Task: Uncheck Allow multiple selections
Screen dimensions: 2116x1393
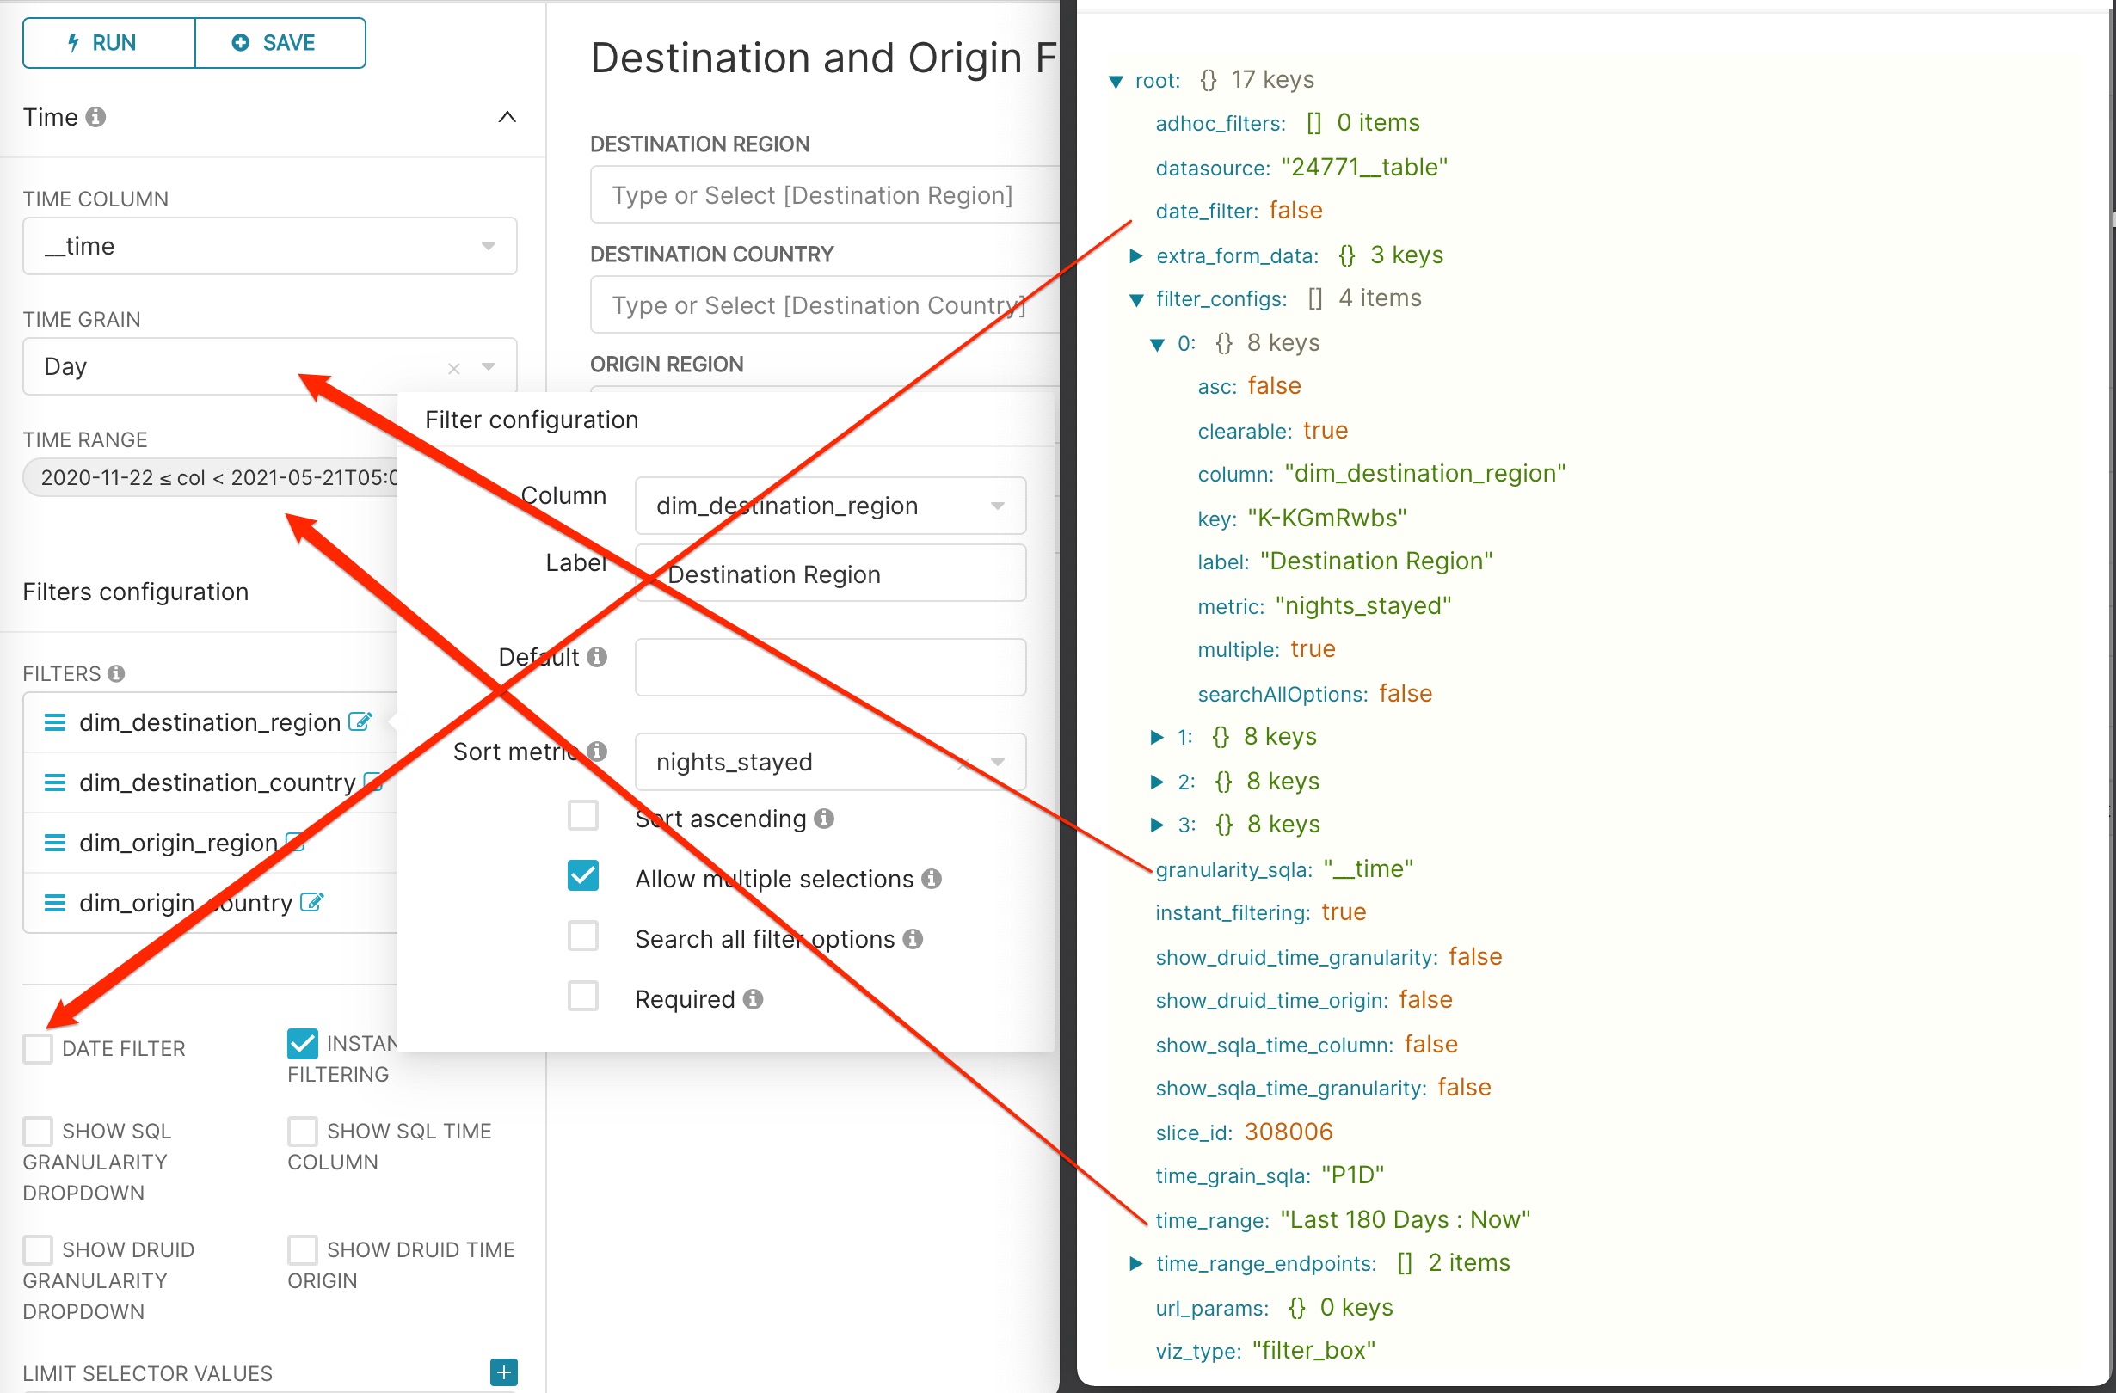Action: coord(583,876)
